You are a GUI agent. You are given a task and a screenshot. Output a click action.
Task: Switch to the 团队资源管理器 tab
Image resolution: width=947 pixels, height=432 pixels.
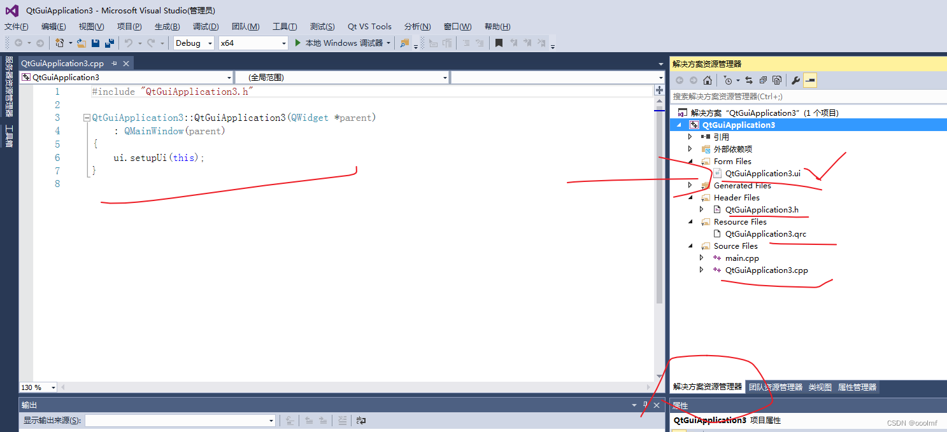775,387
